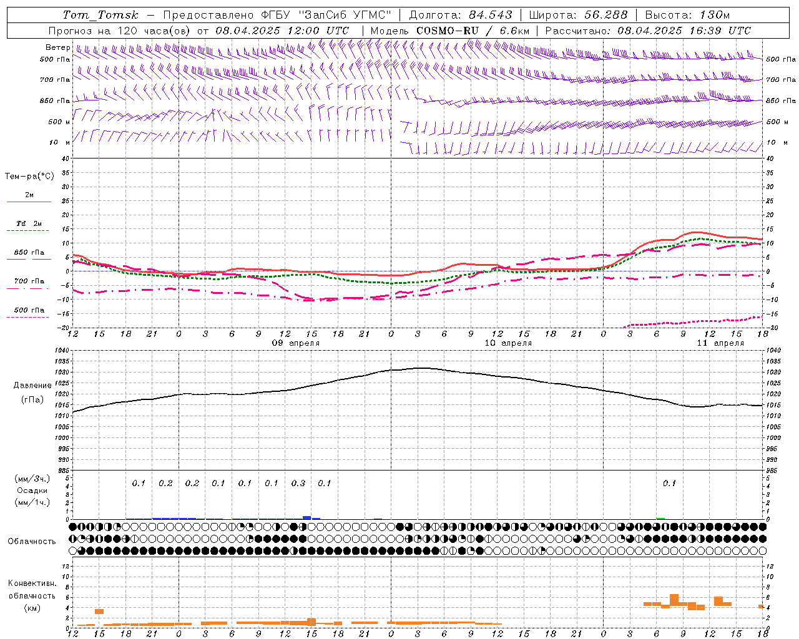Click the "0.3" precipitation value
Viewport: 799px width, 639px height.
click(x=298, y=483)
